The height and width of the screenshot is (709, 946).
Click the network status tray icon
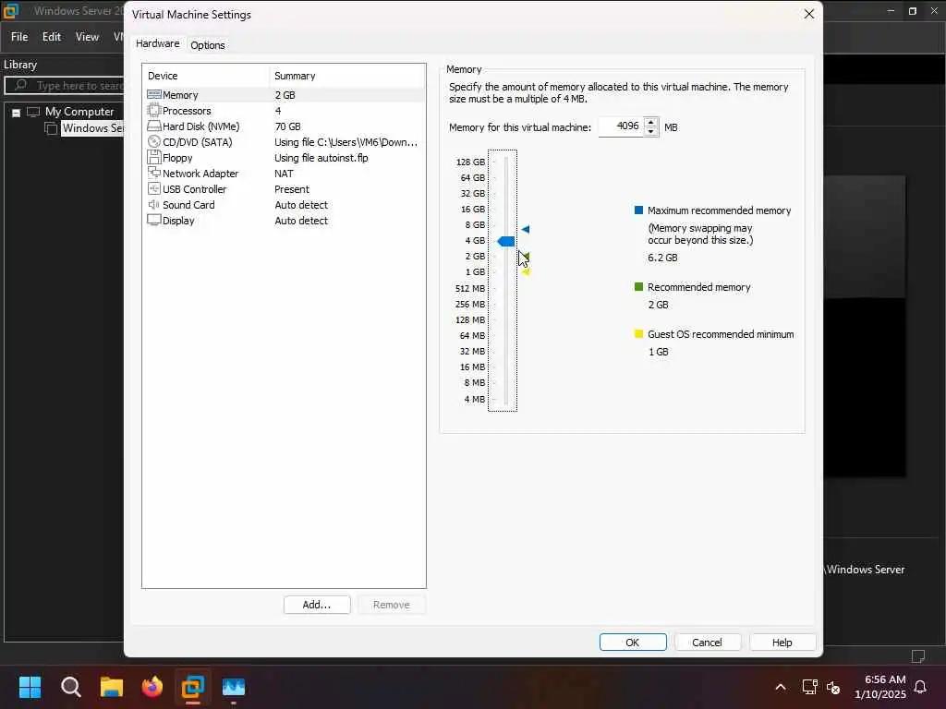tap(809, 687)
